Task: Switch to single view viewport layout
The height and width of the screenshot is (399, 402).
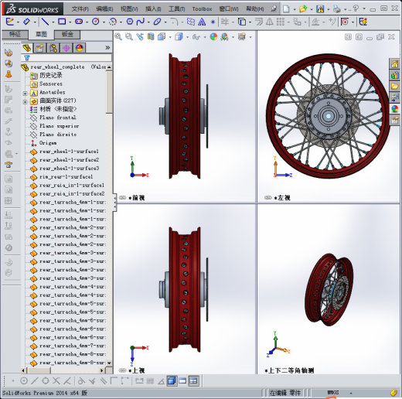Action: (172, 380)
